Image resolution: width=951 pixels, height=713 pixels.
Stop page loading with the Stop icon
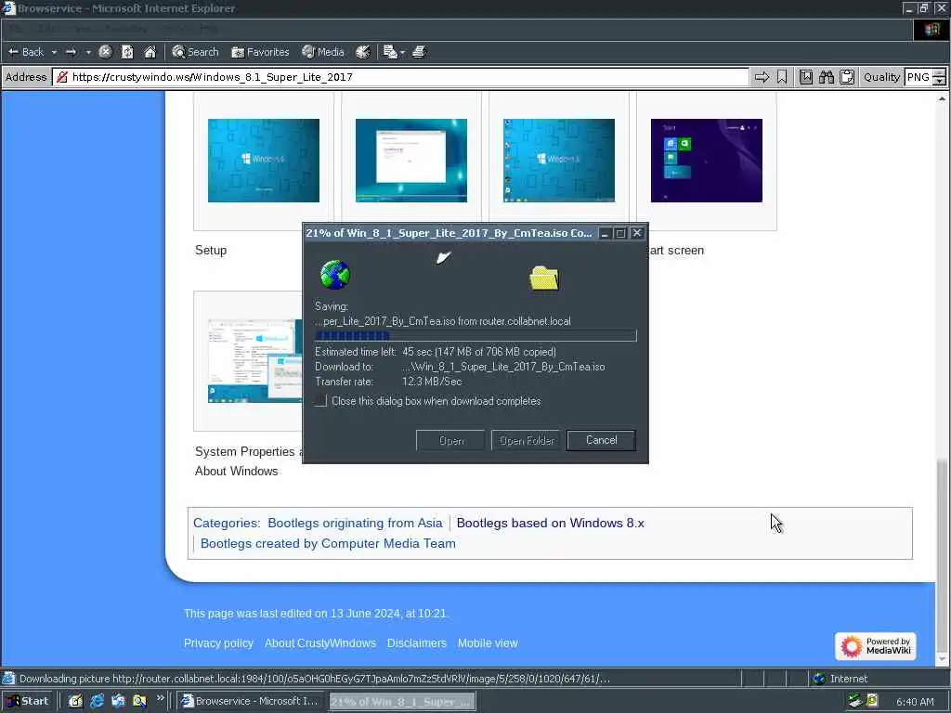click(105, 52)
